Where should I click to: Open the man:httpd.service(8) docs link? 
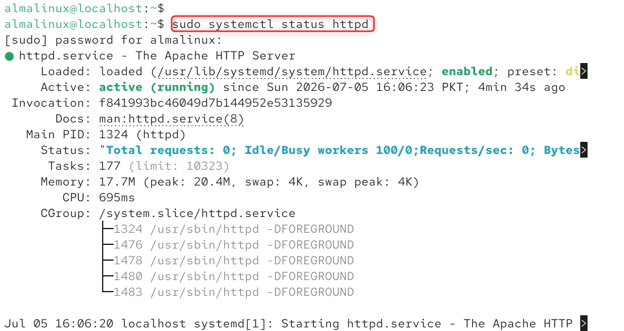click(171, 119)
